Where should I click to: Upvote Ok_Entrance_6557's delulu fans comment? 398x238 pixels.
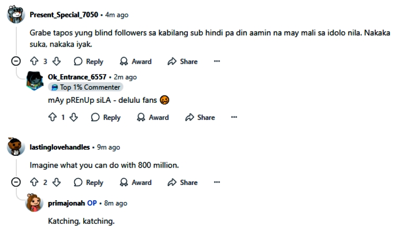[x=54, y=118]
